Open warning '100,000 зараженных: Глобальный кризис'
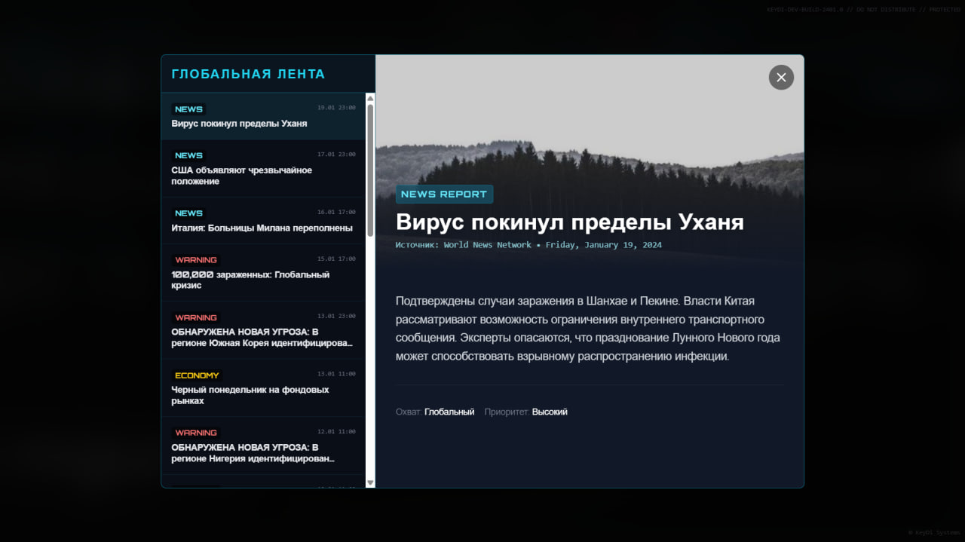 click(263, 272)
